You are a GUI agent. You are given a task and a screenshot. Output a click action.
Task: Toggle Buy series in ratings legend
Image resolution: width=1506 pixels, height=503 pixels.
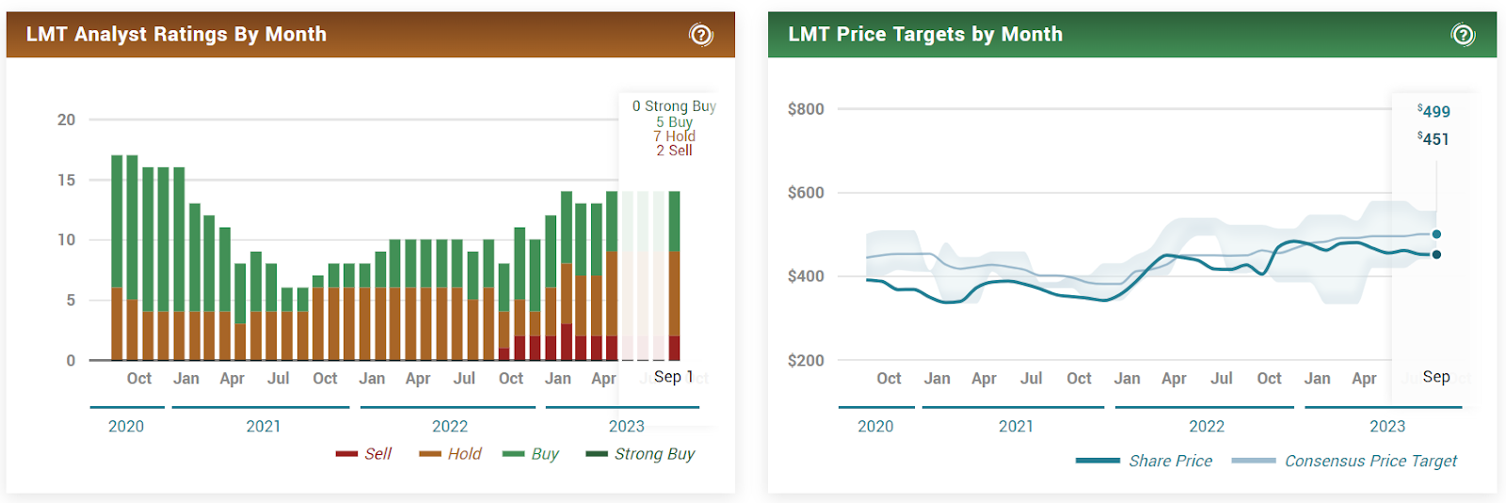pyautogui.click(x=531, y=454)
